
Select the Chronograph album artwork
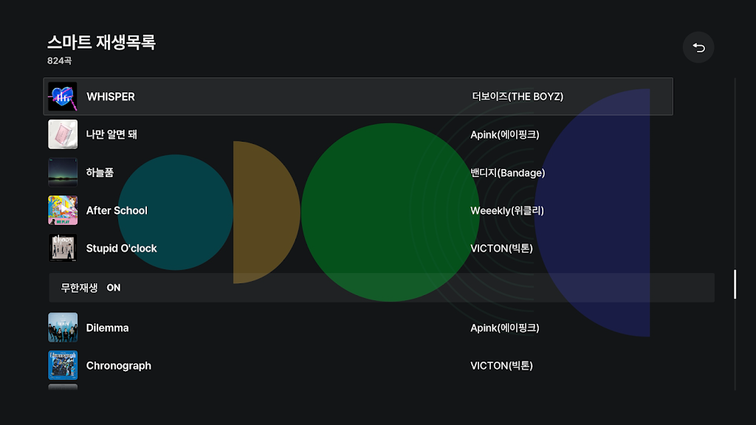[62, 365]
